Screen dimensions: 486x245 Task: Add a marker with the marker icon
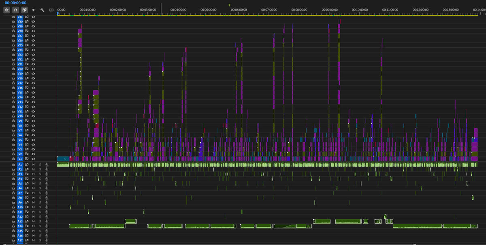click(x=34, y=10)
